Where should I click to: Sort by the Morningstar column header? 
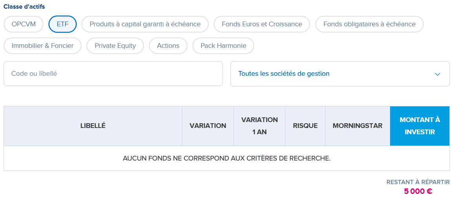click(x=358, y=126)
